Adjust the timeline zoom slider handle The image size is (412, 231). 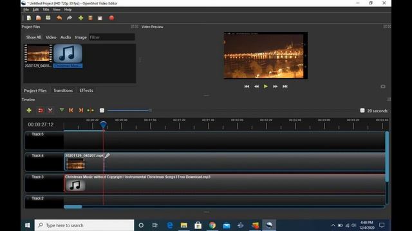pyautogui.click(x=150, y=110)
